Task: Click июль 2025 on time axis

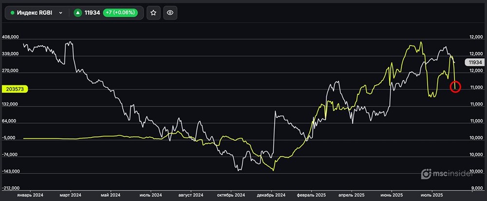Action: coord(431,194)
